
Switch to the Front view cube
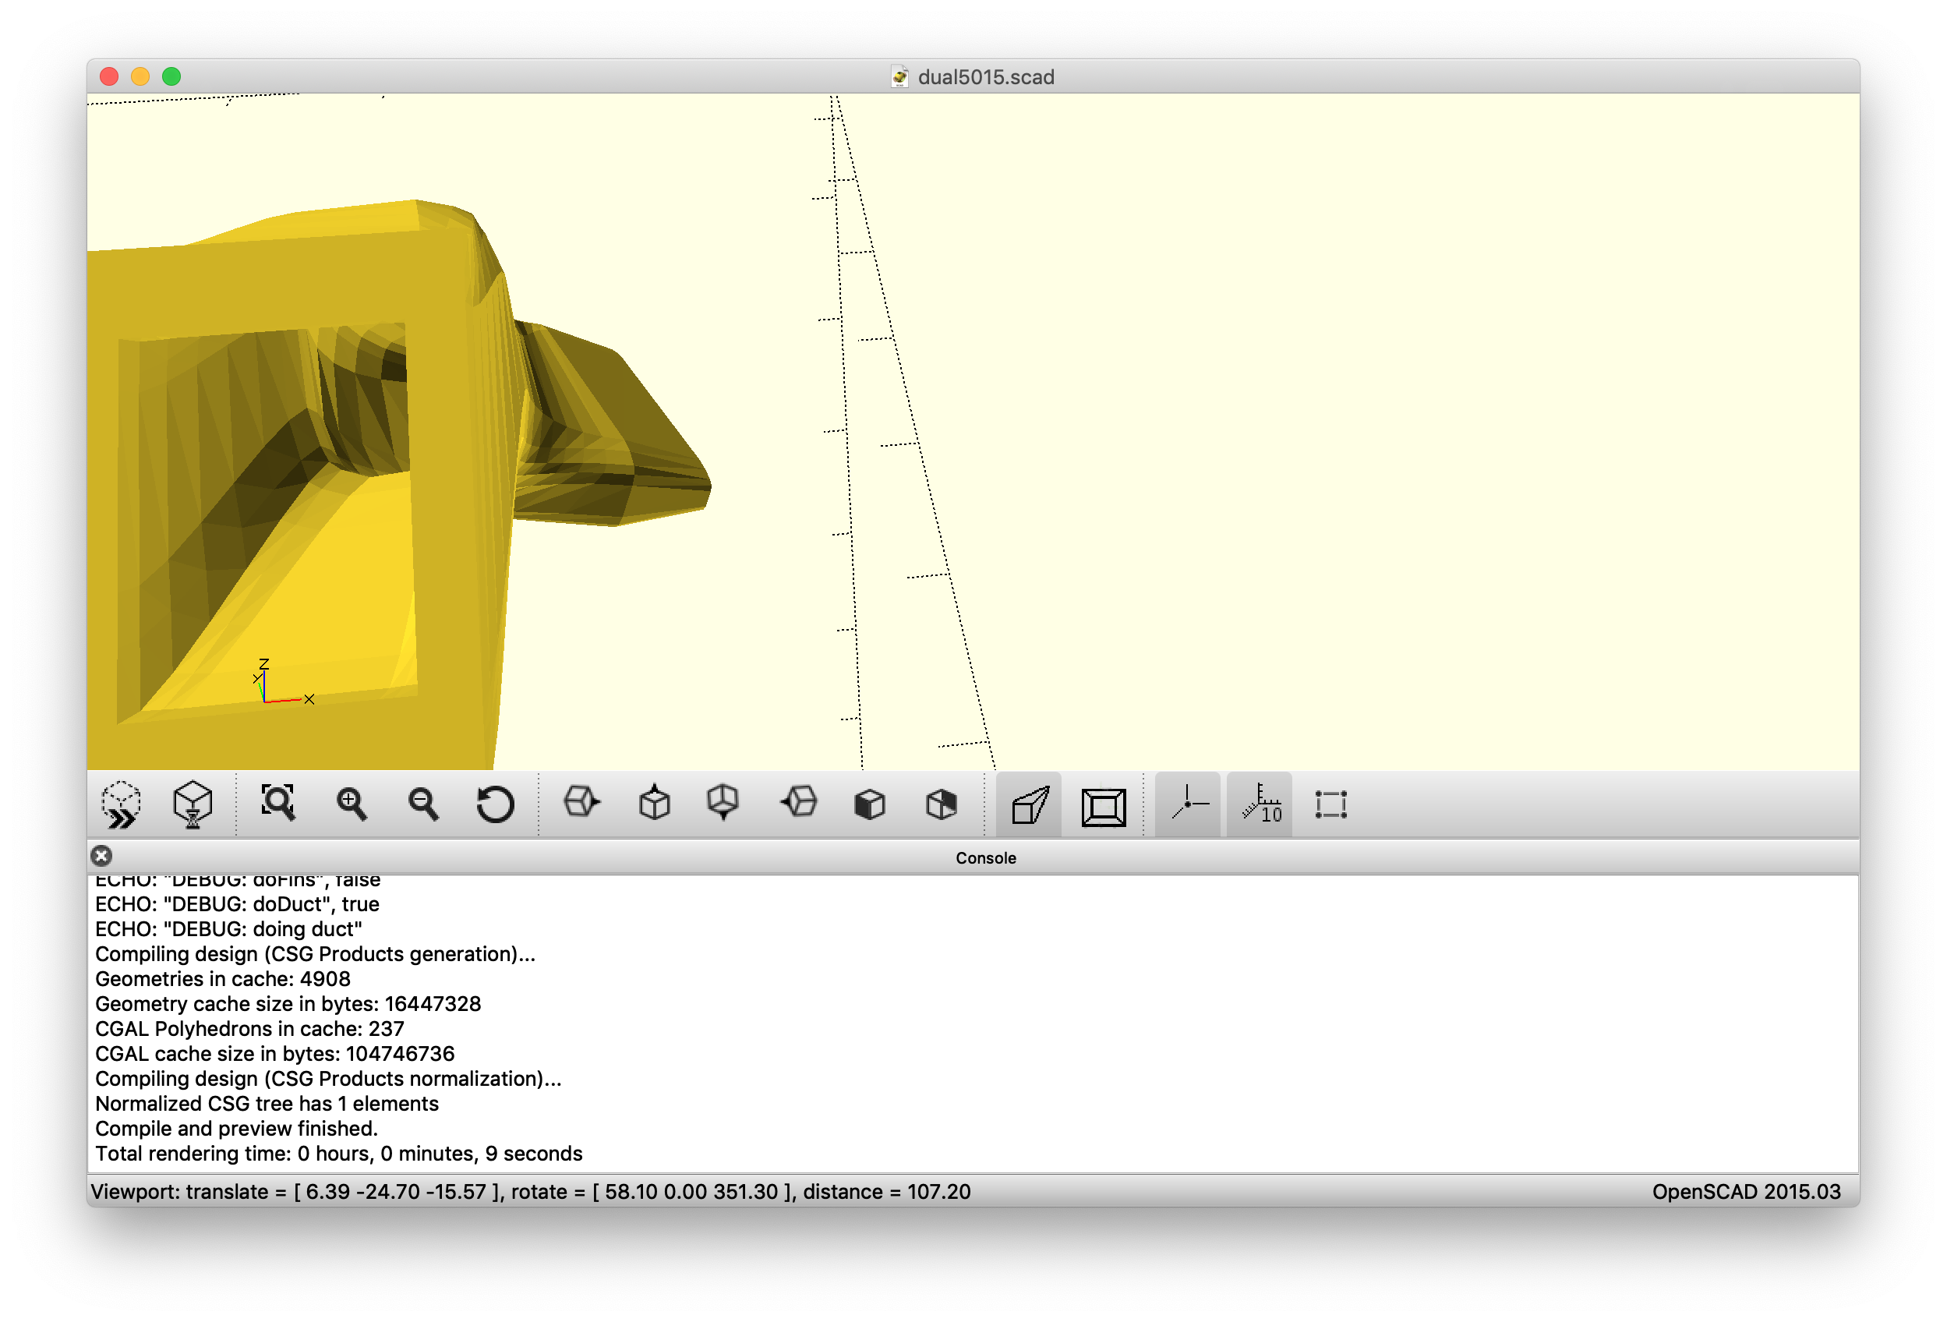870,804
